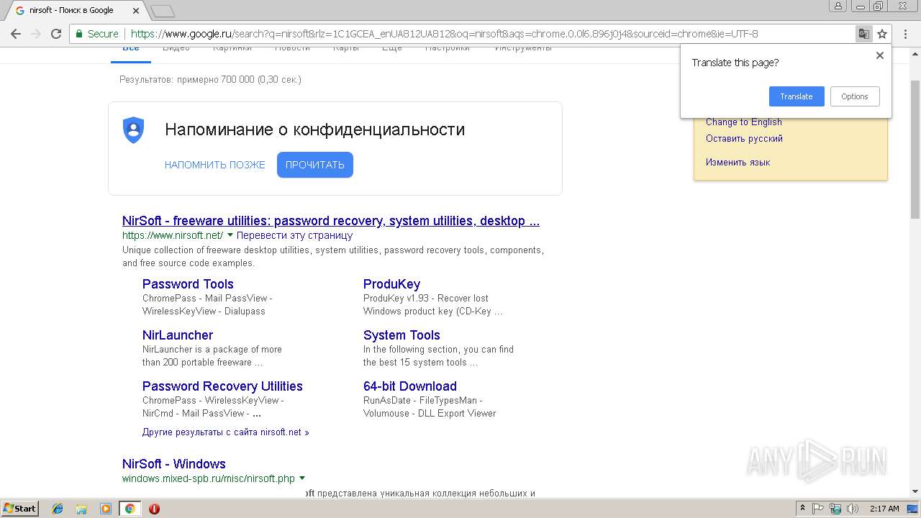
Task: Click the results count text примерно 700 000
Action: (216, 80)
